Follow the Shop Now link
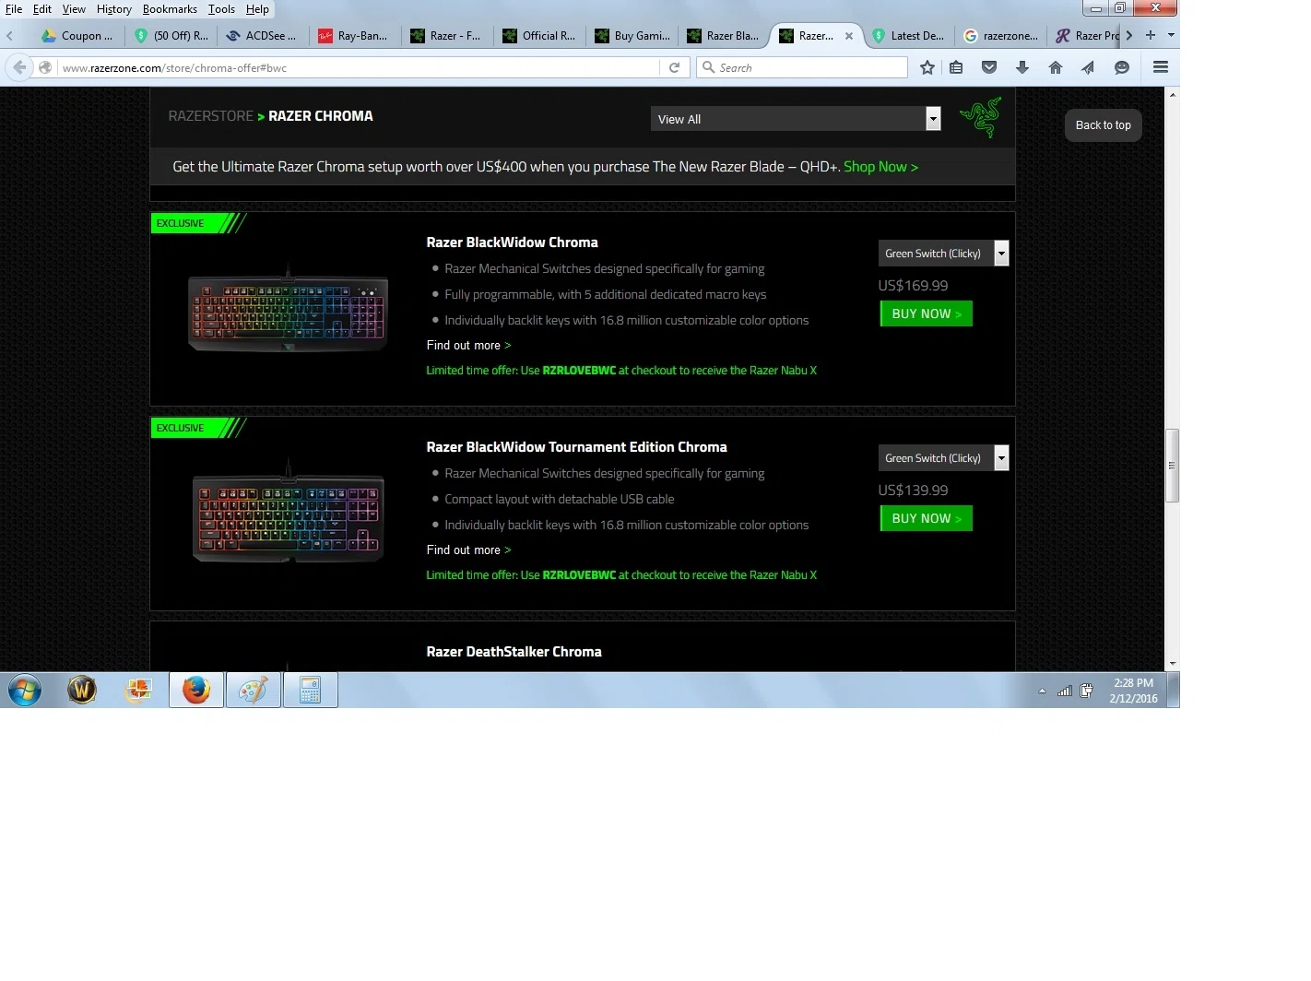The image size is (1311, 981). coord(880,167)
